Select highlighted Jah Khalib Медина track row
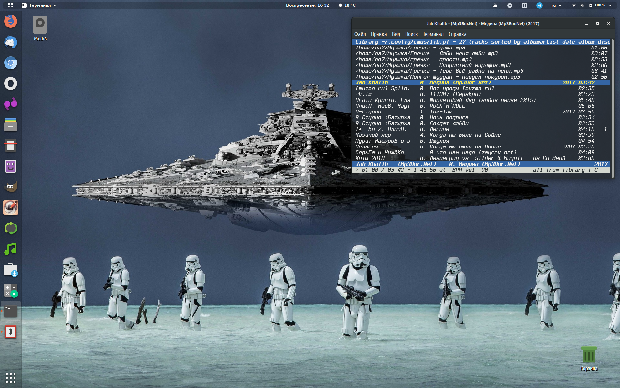 tap(481, 82)
